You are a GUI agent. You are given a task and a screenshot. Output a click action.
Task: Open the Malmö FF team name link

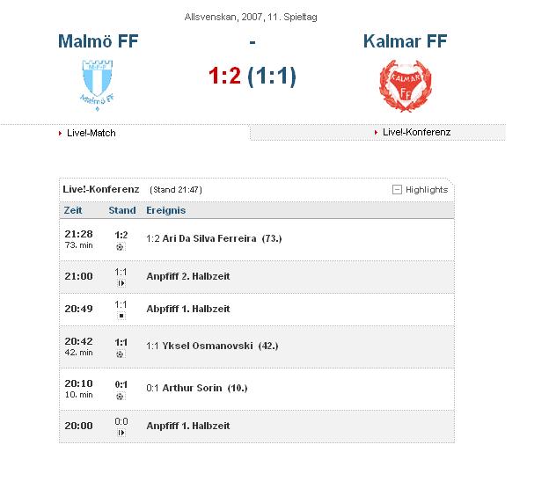[99, 41]
